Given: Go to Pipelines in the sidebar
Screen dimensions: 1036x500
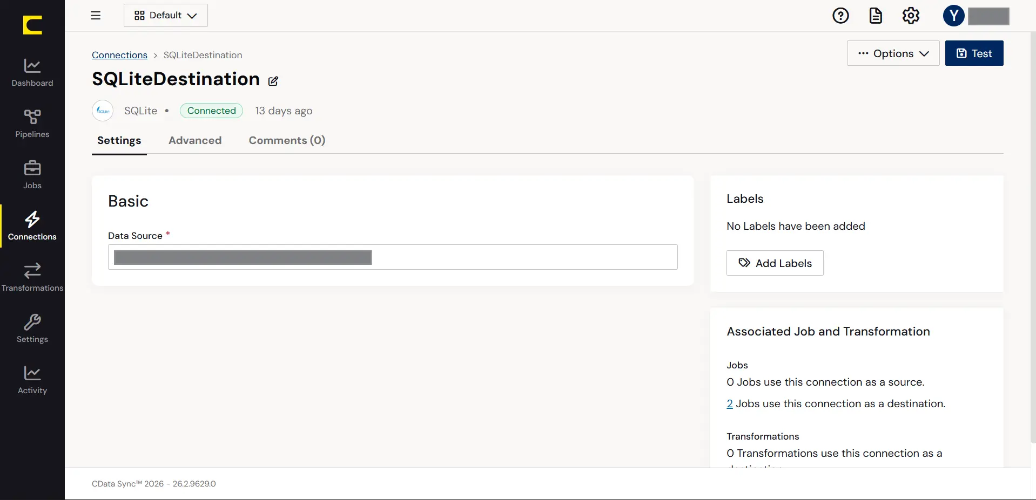Looking at the screenshot, I should [32, 124].
